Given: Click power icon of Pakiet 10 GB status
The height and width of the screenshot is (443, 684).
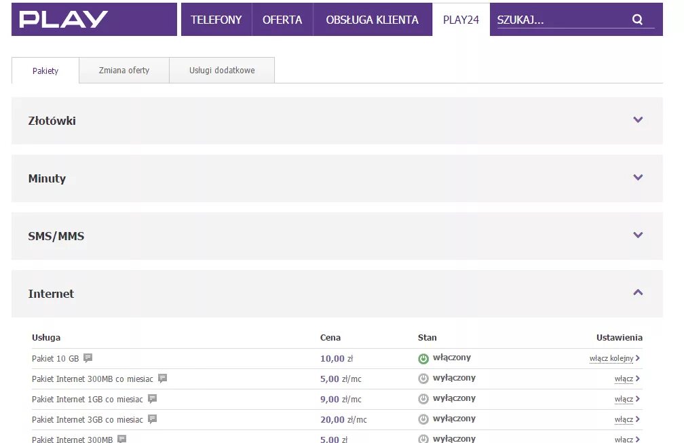Looking at the screenshot, I should [423, 358].
